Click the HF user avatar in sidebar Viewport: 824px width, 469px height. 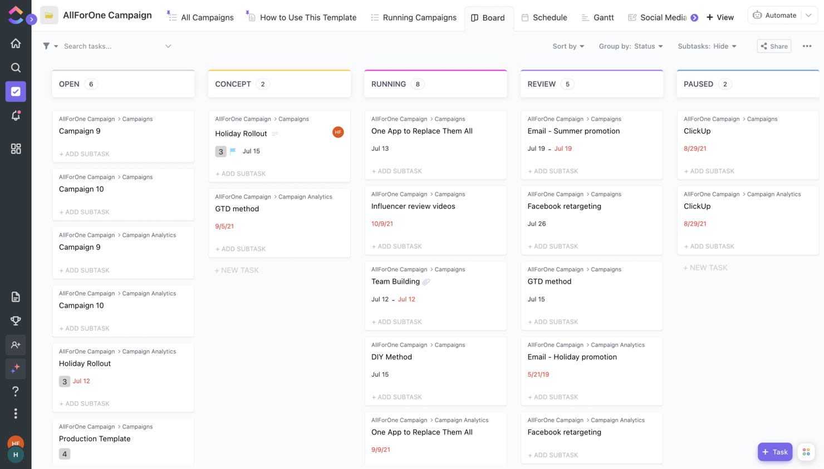16,443
